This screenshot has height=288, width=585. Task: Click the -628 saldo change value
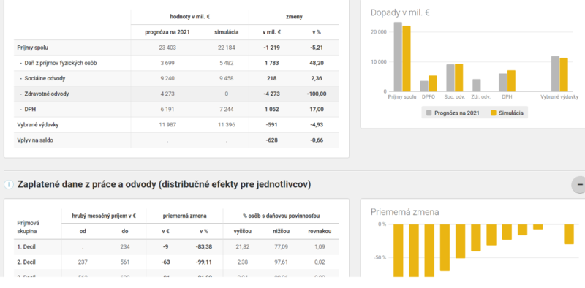(x=271, y=140)
